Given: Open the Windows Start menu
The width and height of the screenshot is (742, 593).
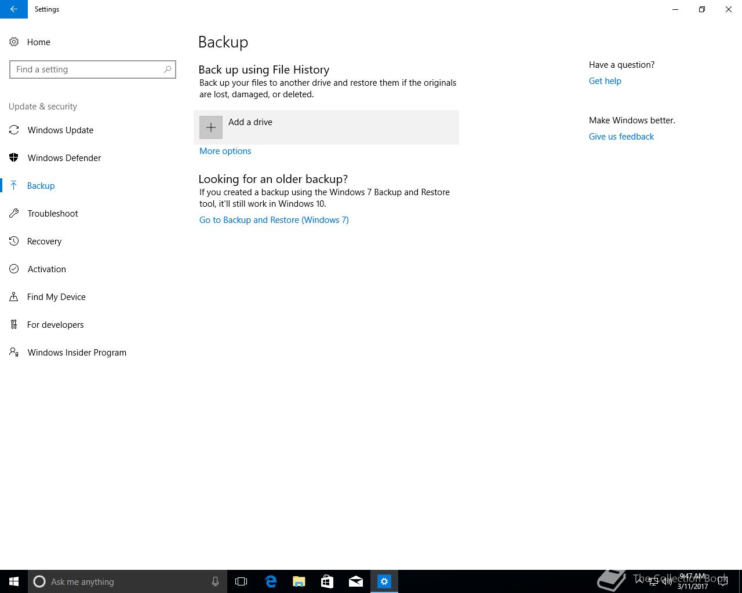Looking at the screenshot, I should (x=14, y=581).
